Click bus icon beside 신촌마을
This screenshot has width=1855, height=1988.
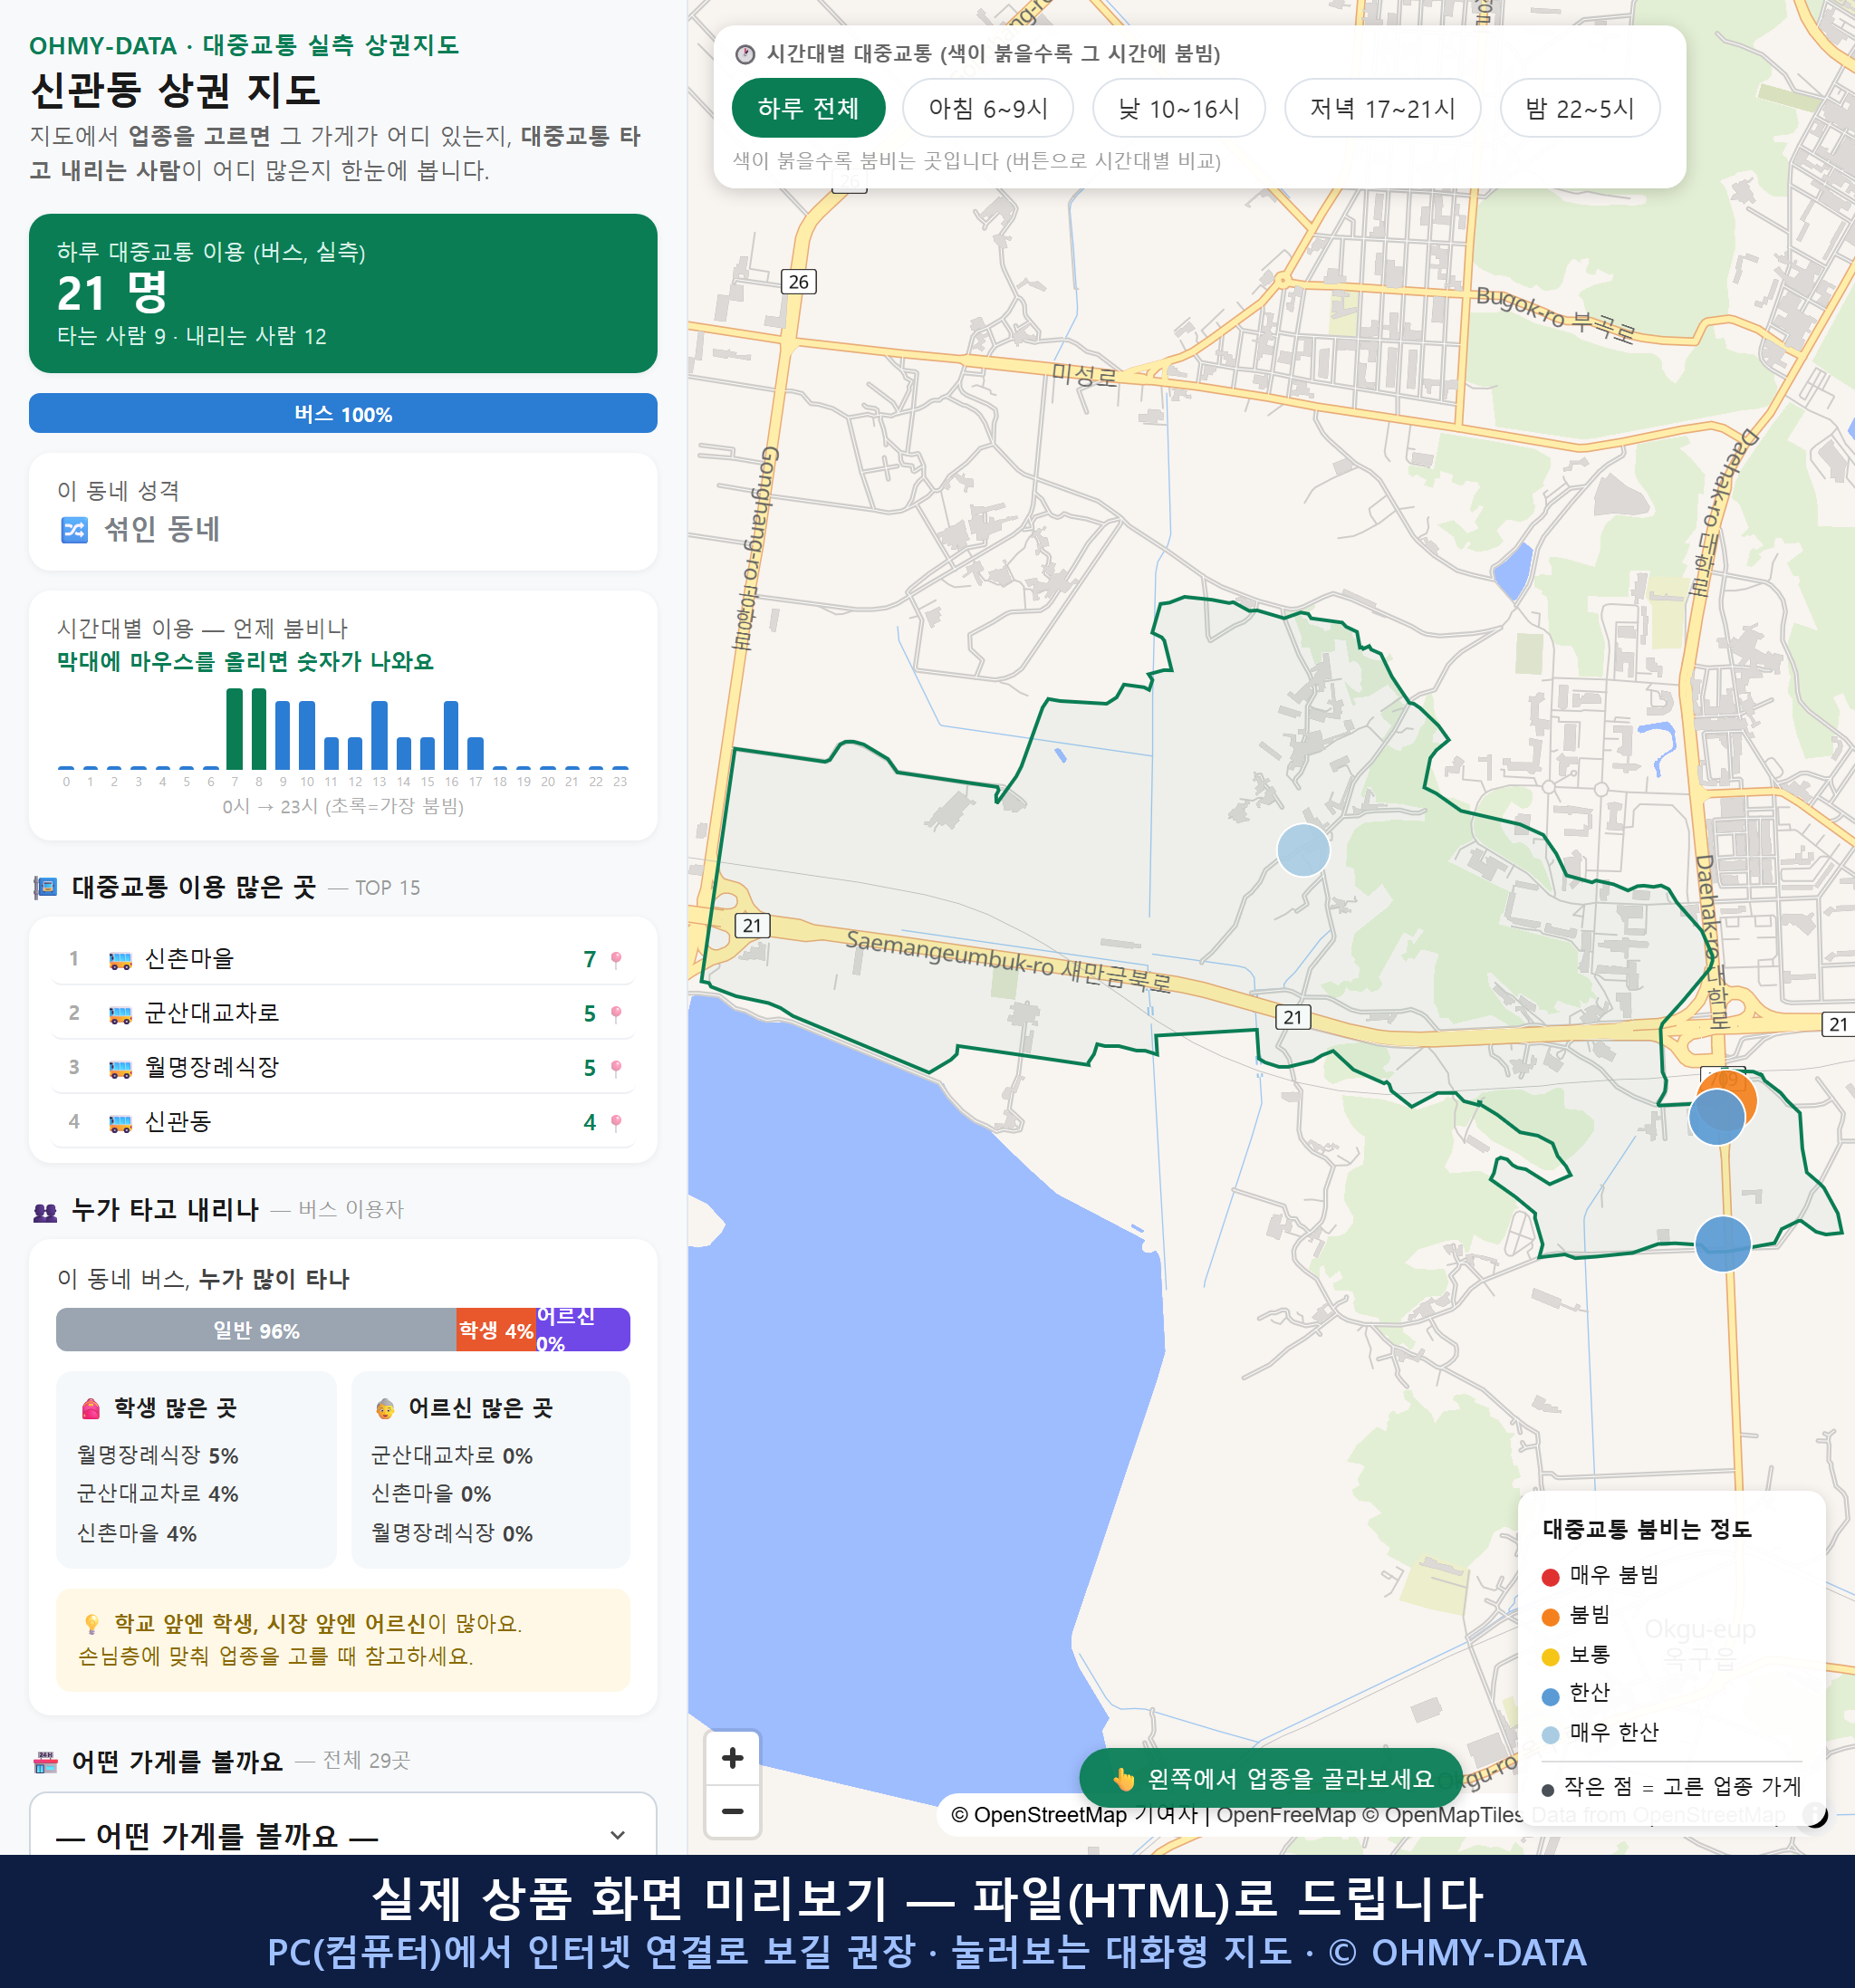click(120, 960)
